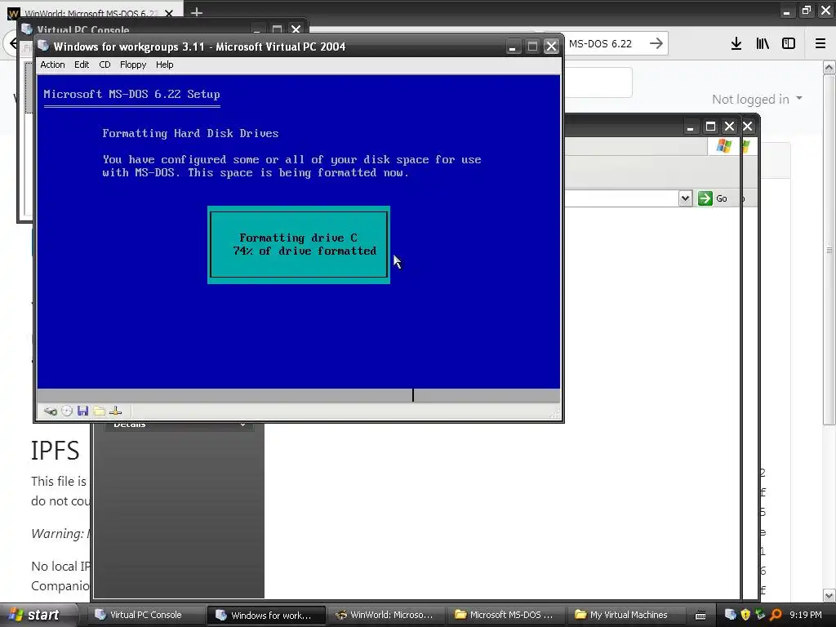Close the Virtual PC Console window

296,29
